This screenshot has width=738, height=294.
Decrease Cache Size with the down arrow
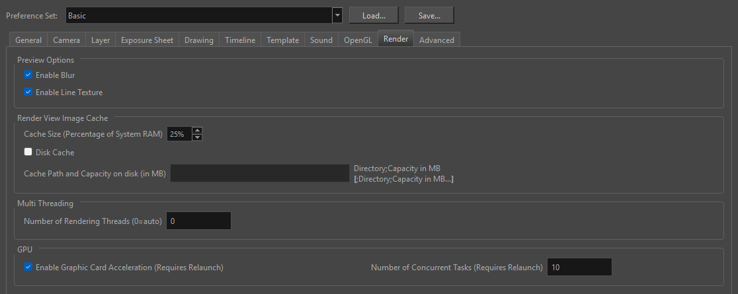(197, 137)
